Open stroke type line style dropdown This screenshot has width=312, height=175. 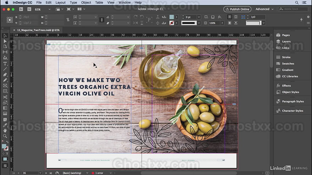[199, 23]
